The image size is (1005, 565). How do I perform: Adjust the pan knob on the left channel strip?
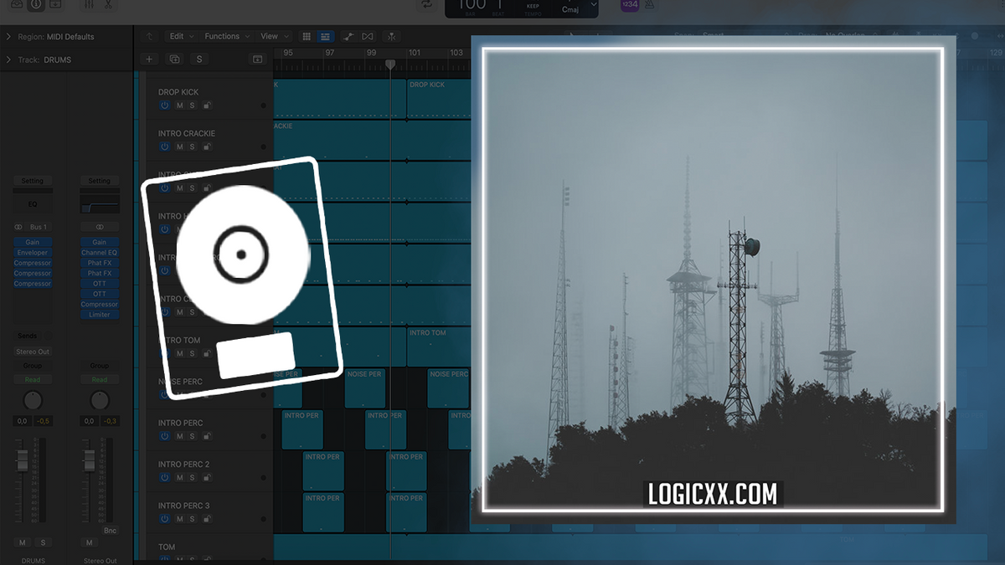pos(32,400)
